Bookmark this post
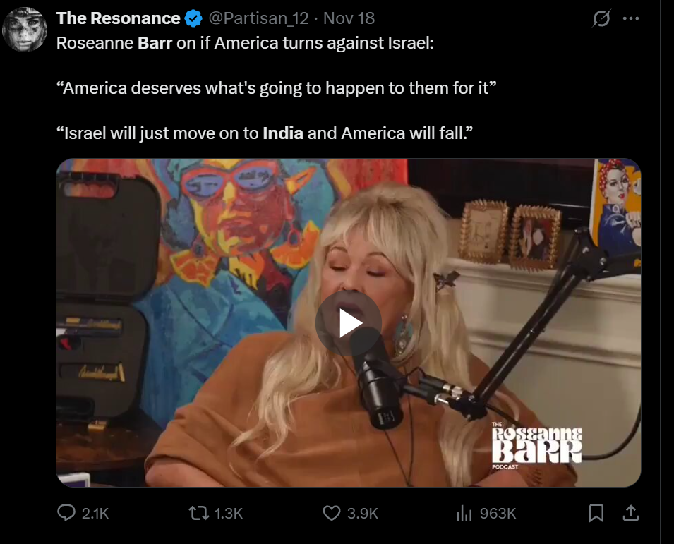Viewport: 674px width, 544px height. coord(596,513)
